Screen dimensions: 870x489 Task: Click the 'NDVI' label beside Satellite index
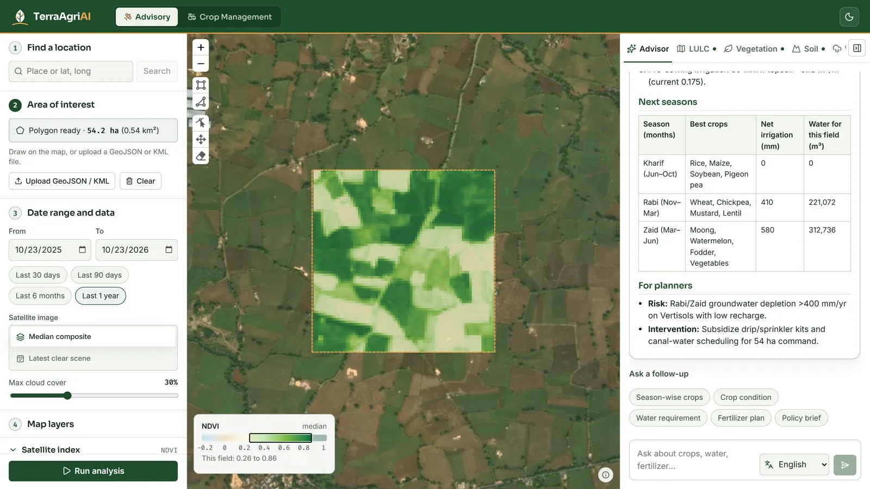[x=169, y=450]
